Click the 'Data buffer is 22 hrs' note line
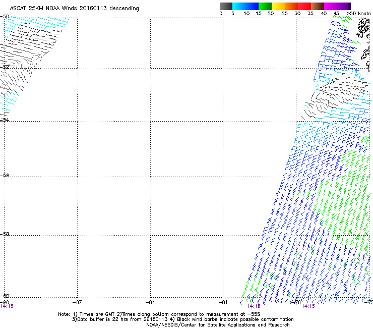Image resolution: width=373 pixels, height=328 pixels. tap(182, 319)
